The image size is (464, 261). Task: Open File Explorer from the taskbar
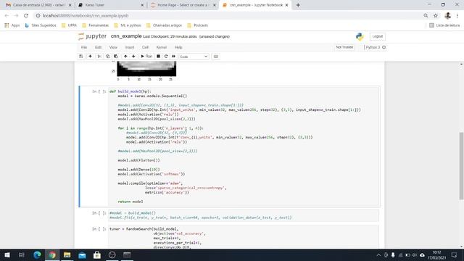coord(67,254)
